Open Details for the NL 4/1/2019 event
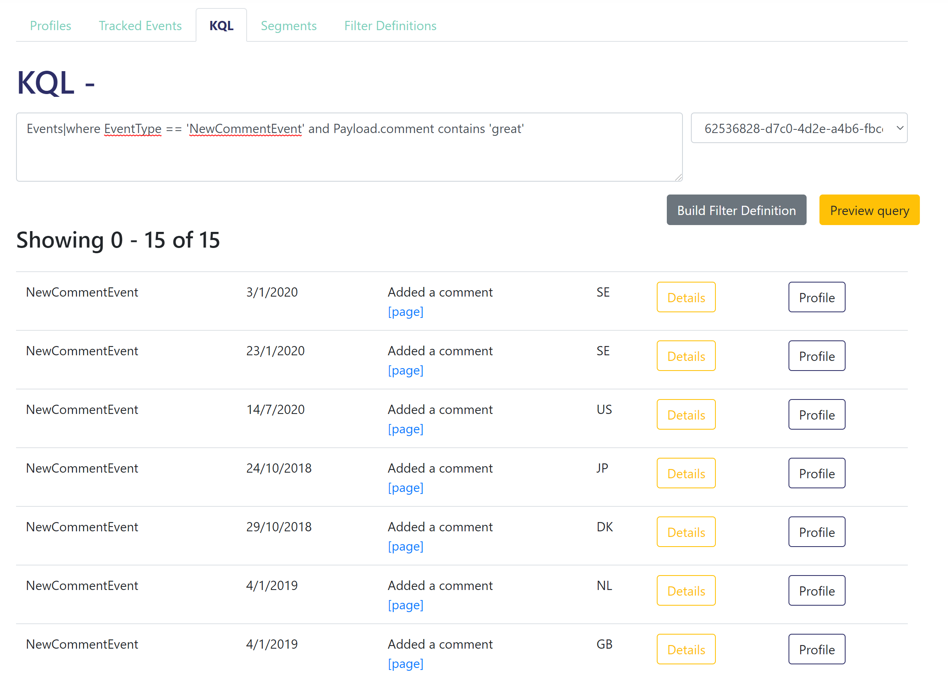Screen dimensions: 948x678 coord(686,591)
